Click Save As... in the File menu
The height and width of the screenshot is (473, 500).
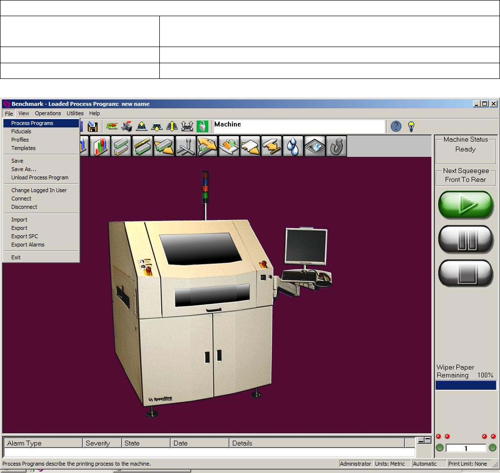[24, 169]
